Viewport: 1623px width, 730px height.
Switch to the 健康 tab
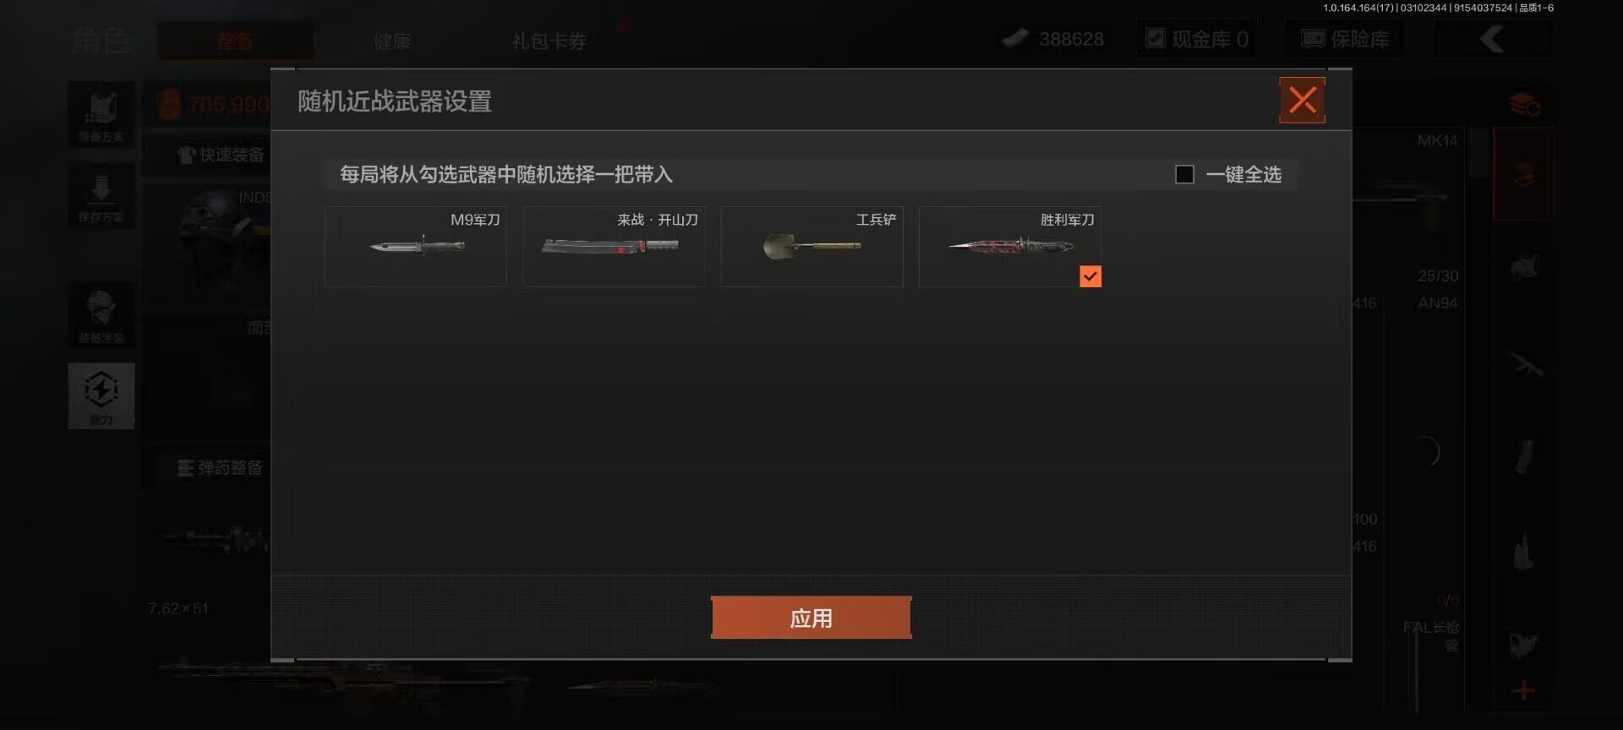(392, 41)
